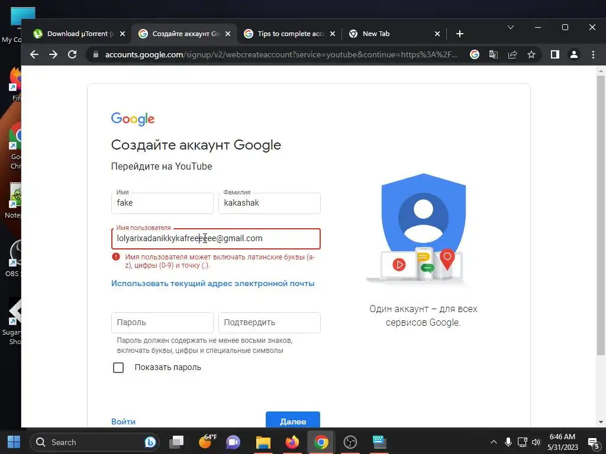Close the Создайте аккаунт Google tab
Screen dimensions: 606x454
(228, 34)
